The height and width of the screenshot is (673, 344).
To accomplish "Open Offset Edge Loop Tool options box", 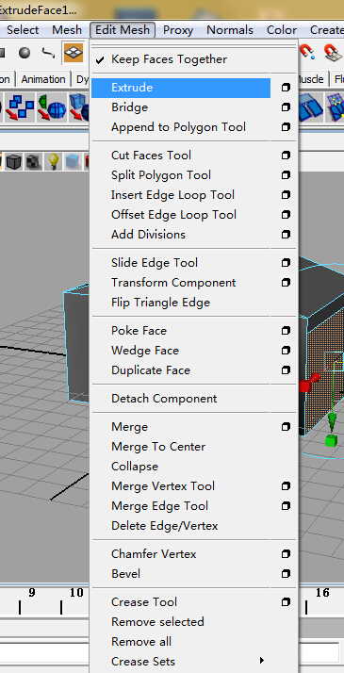I will pos(286,215).
